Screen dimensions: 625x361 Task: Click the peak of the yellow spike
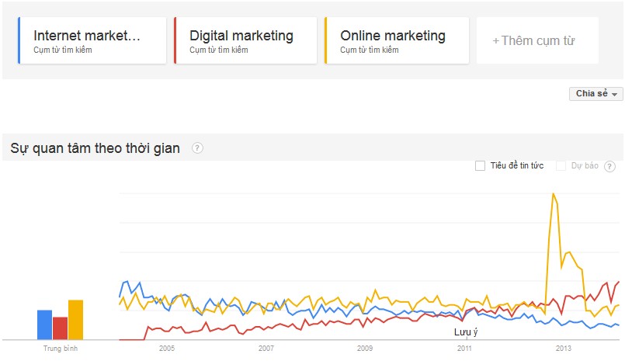point(554,194)
